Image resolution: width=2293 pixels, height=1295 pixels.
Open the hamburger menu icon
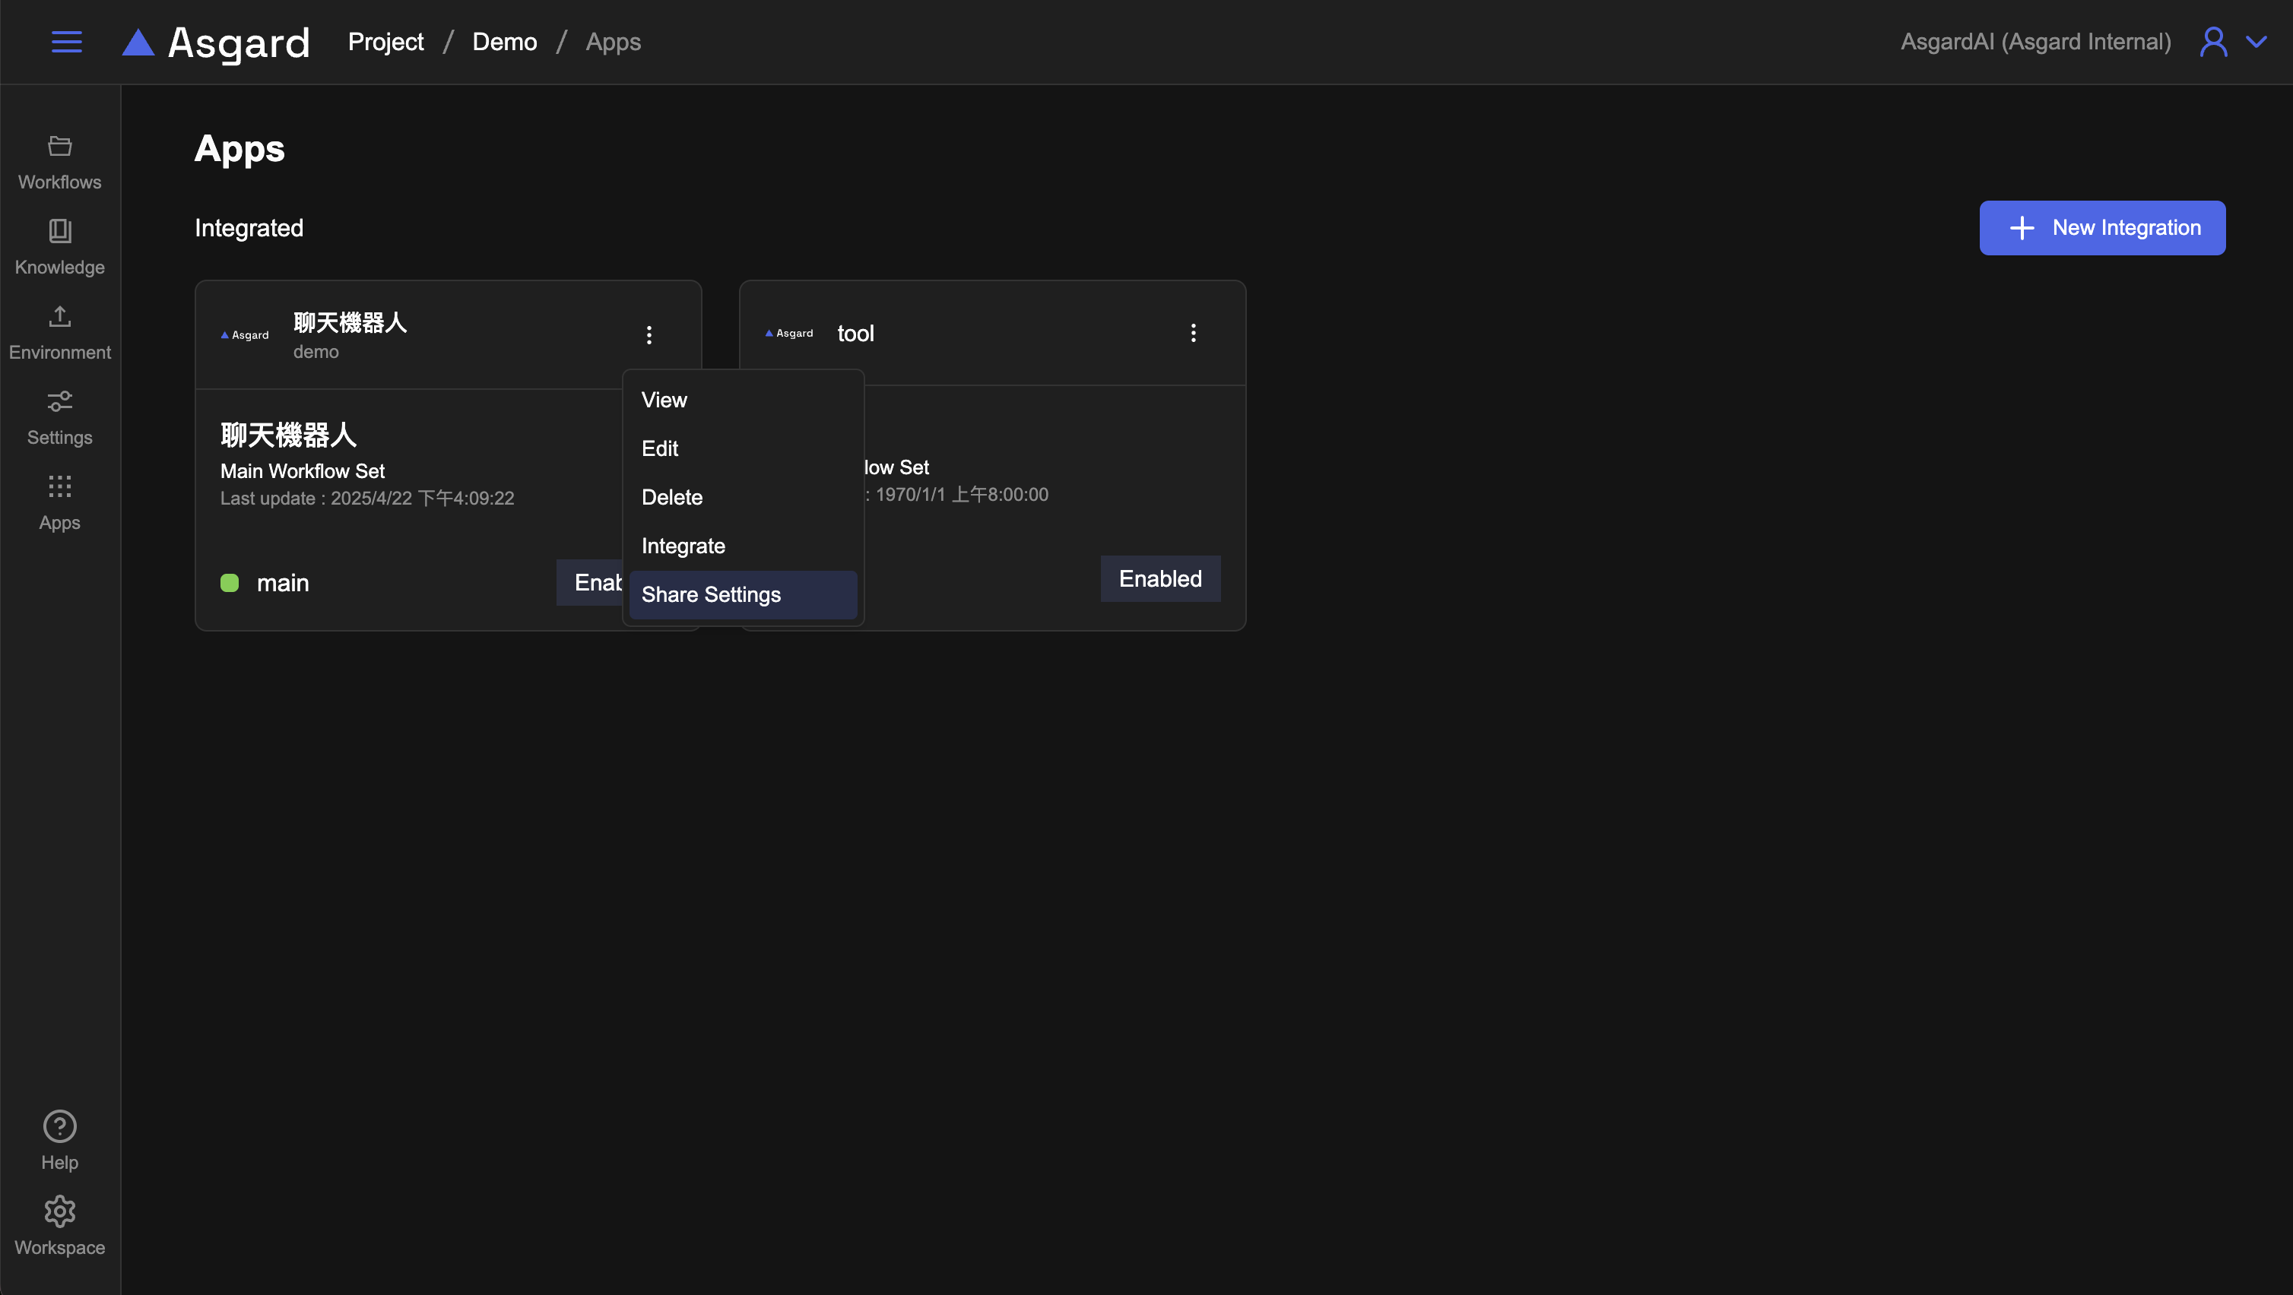click(x=67, y=42)
